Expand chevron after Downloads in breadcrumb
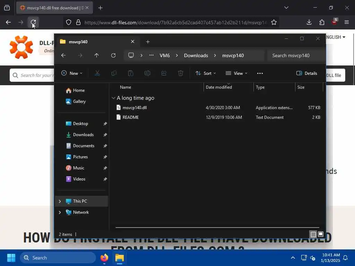Viewport: 355px width, 266px height. [215, 55]
